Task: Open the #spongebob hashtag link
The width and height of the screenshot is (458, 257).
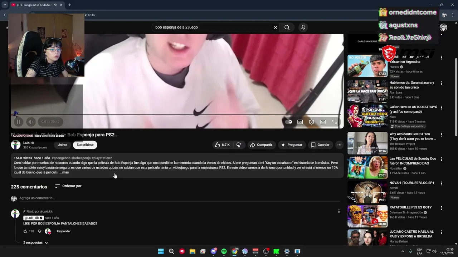Action: point(61,158)
